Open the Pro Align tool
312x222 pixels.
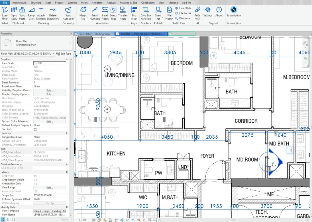click(x=134, y=13)
